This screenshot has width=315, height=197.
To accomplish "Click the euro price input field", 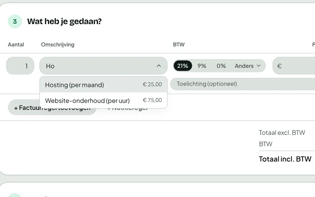I will [294, 66].
